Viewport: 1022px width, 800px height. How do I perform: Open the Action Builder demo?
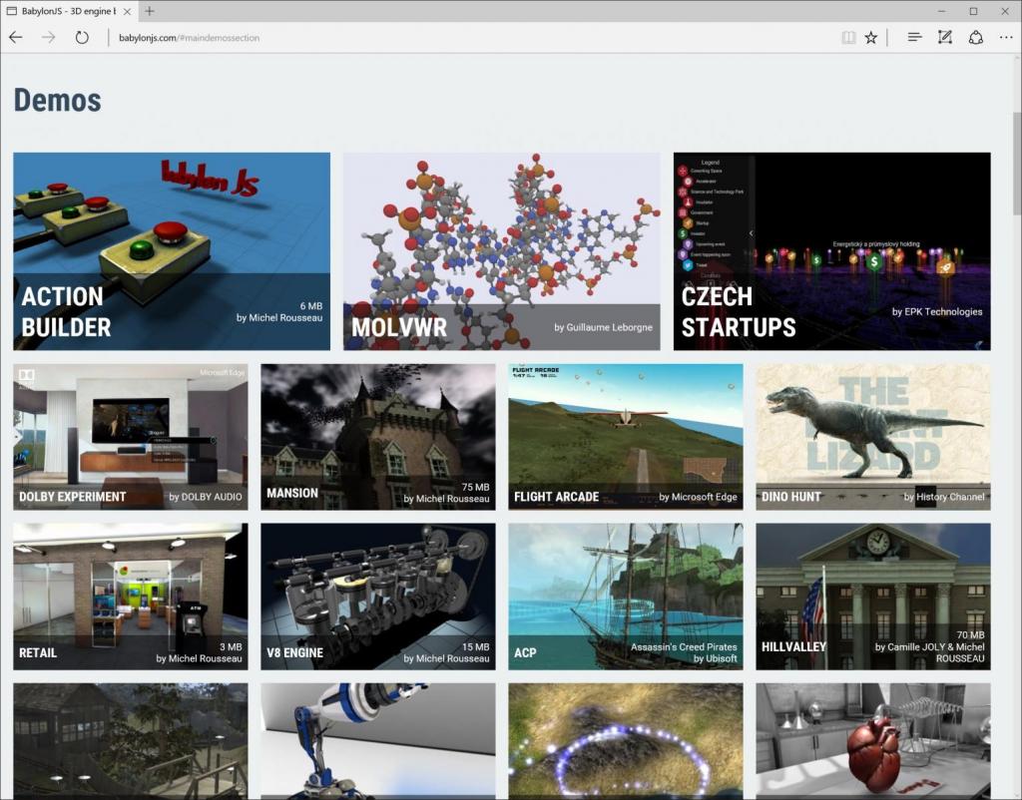click(x=172, y=251)
